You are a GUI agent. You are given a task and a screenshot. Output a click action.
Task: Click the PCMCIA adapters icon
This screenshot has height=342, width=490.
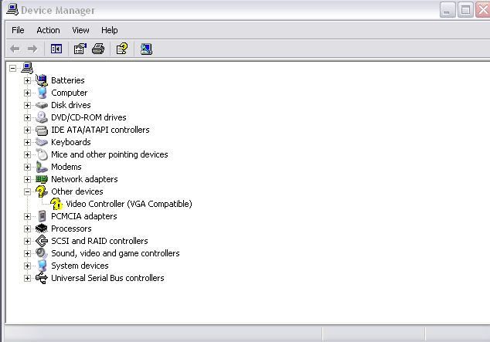[42, 216]
